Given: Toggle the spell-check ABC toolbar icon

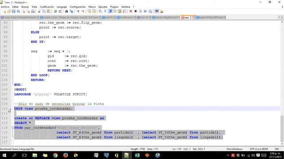Looking at the screenshot, I should point(157,11).
